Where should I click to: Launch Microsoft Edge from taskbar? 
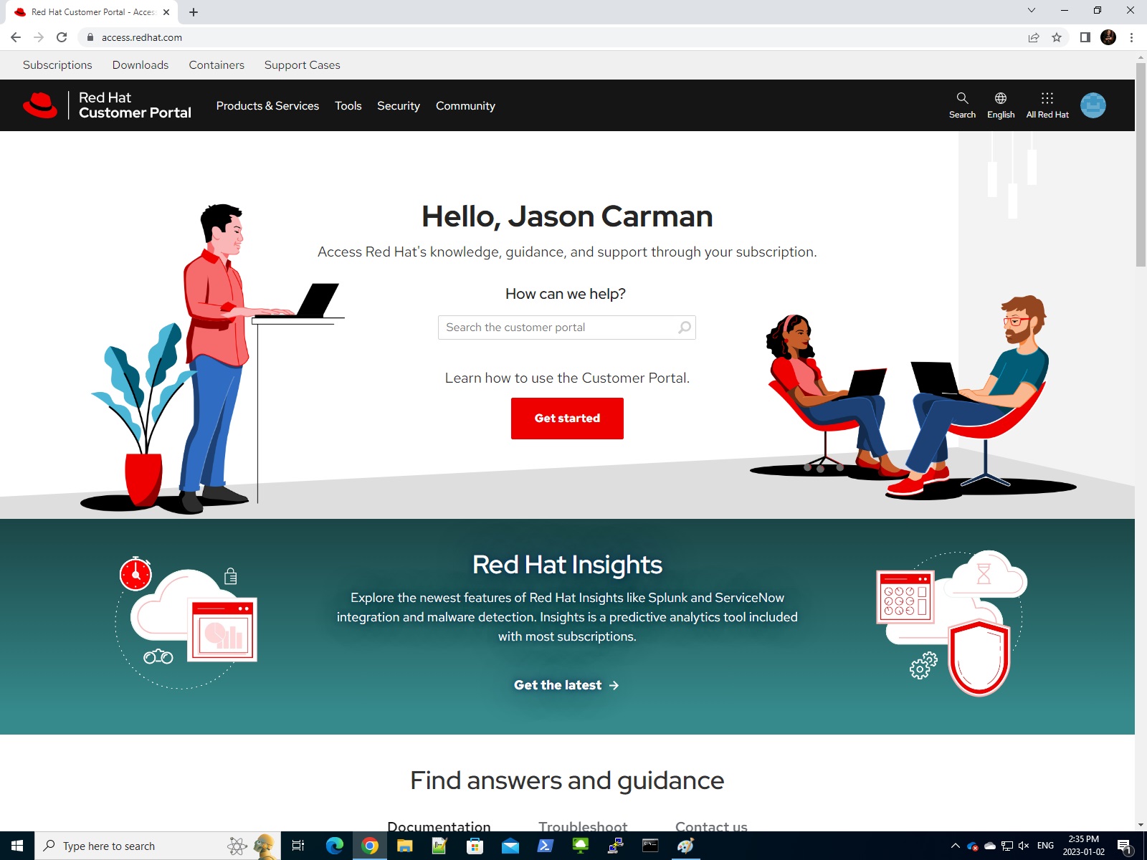point(334,846)
